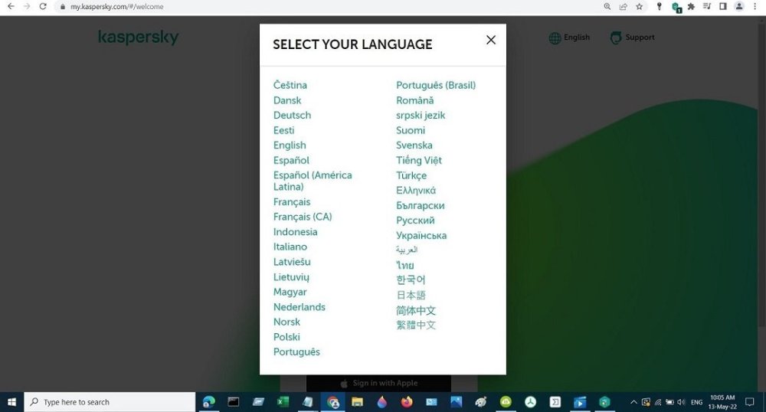Screen dimensions: 766x412
Task: Select English in the language dialog
Action: point(290,146)
